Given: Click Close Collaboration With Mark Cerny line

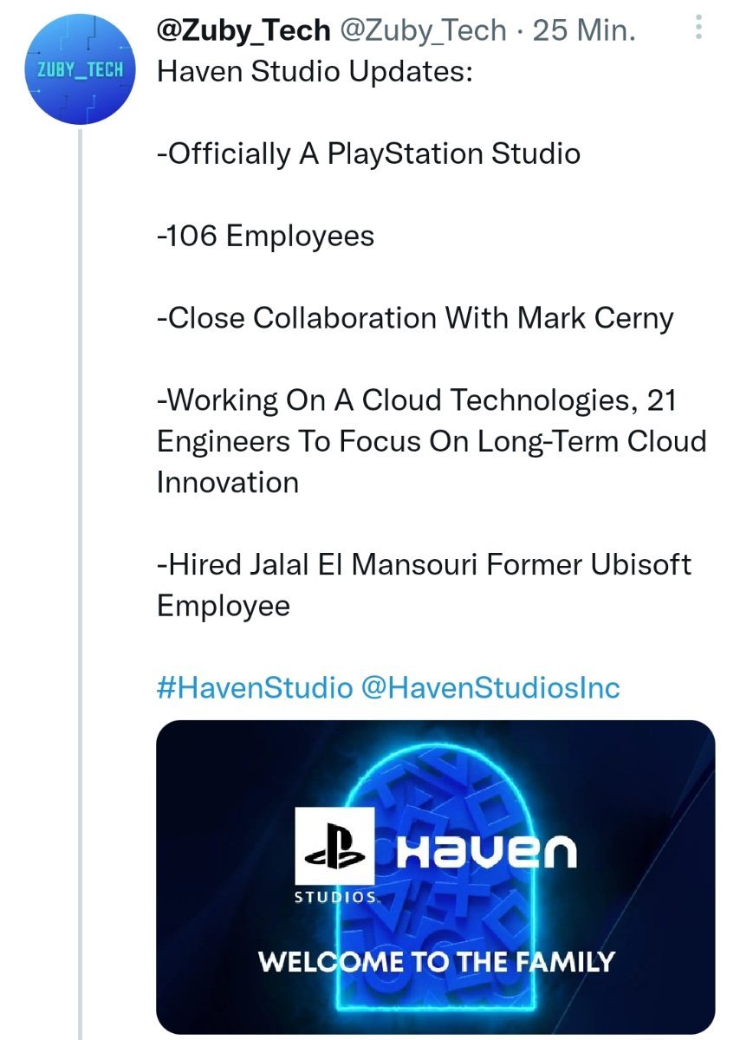Looking at the screenshot, I should pyautogui.click(x=415, y=318).
